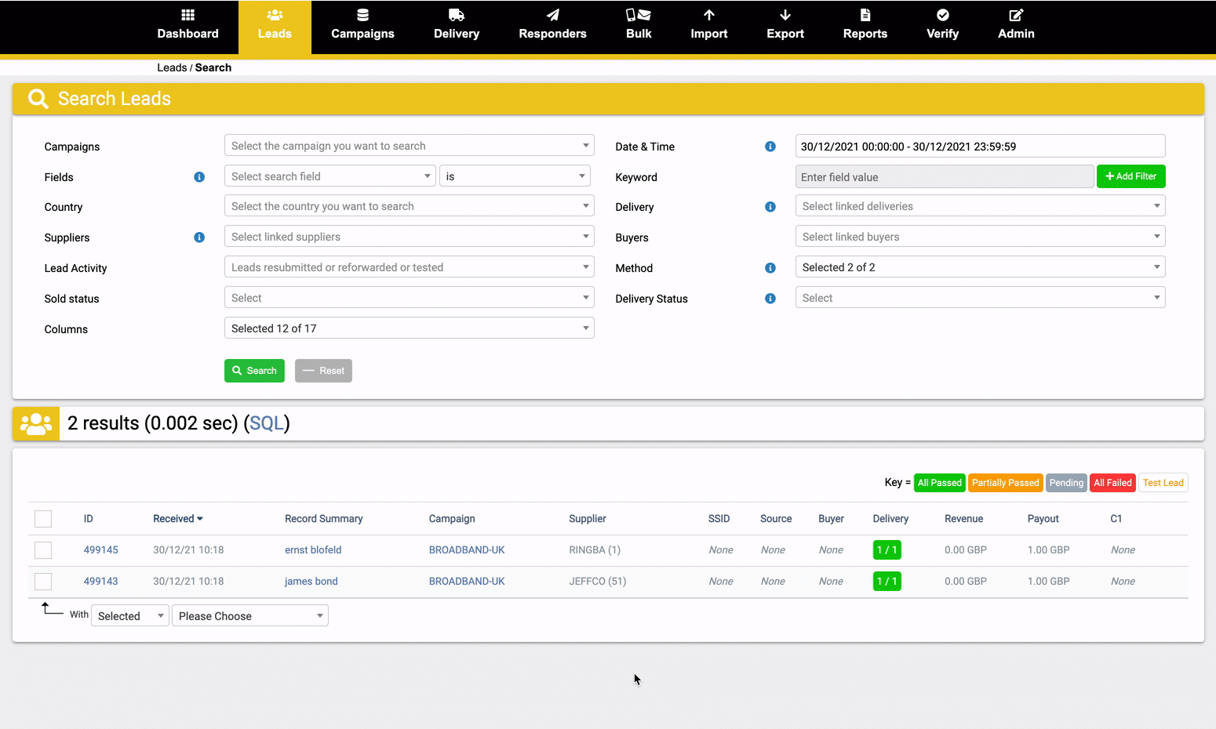This screenshot has height=729, width=1216.
Task: Click the Verify checkmark icon
Action: click(943, 15)
